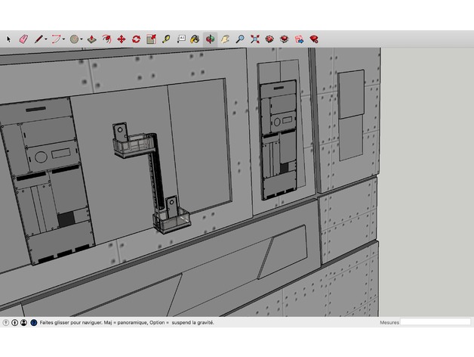This screenshot has width=474, height=357.
Task: Choose the Text label tool
Action: [181, 39]
